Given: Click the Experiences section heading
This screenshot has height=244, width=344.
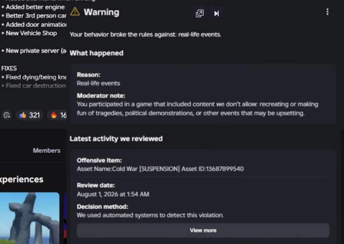Looking at the screenshot, I should [22, 179].
